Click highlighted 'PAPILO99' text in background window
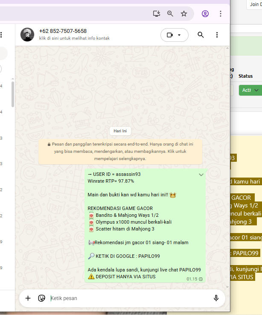The height and width of the screenshot is (315, 262). (245, 253)
